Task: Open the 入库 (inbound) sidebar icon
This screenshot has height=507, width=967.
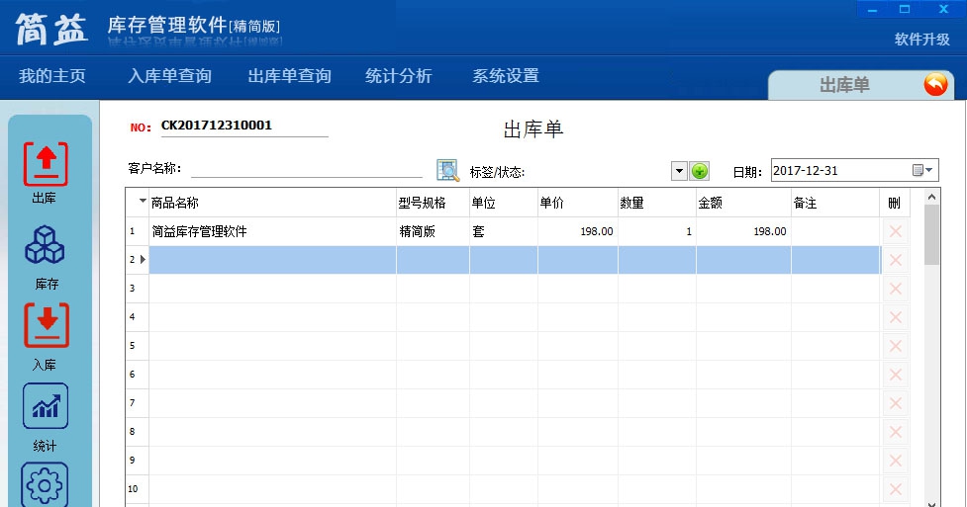Action: (x=47, y=325)
